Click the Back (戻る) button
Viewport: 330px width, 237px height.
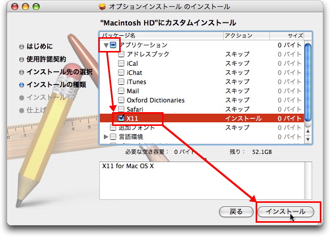pyautogui.click(x=236, y=212)
